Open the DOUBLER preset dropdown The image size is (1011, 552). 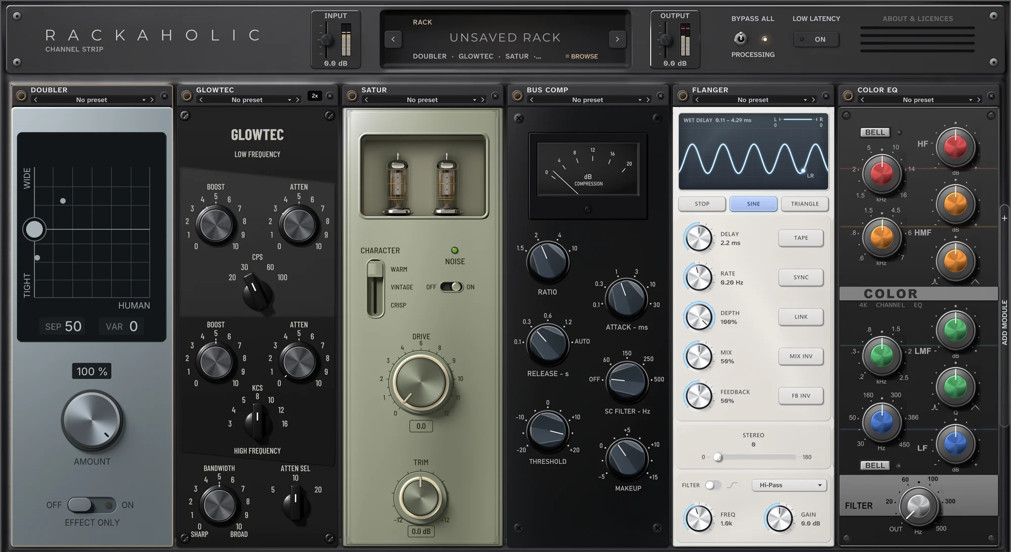coord(91,100)
